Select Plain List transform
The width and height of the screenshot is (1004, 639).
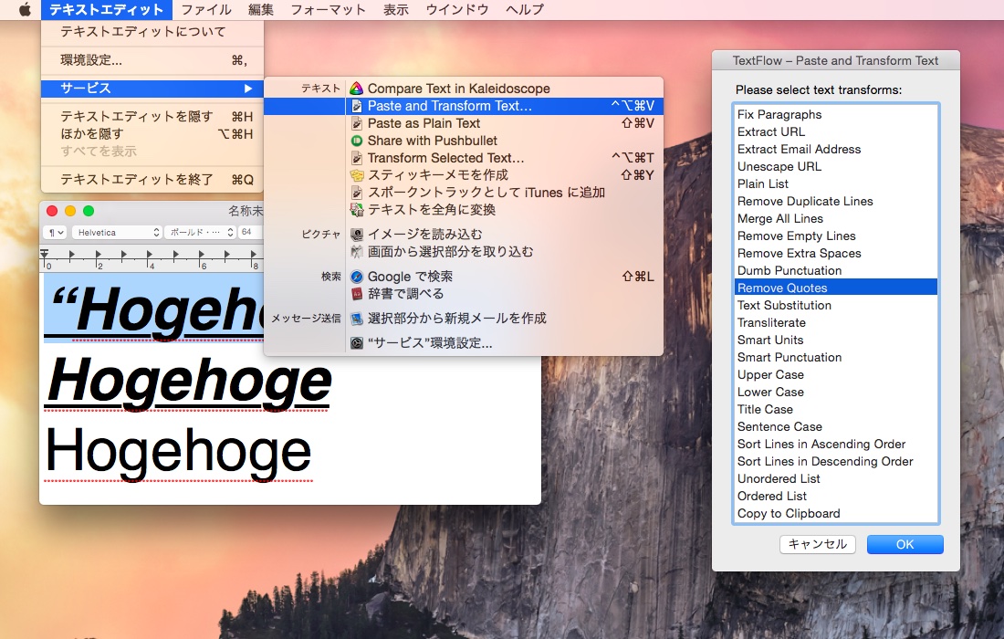click(x=835, y=183)
